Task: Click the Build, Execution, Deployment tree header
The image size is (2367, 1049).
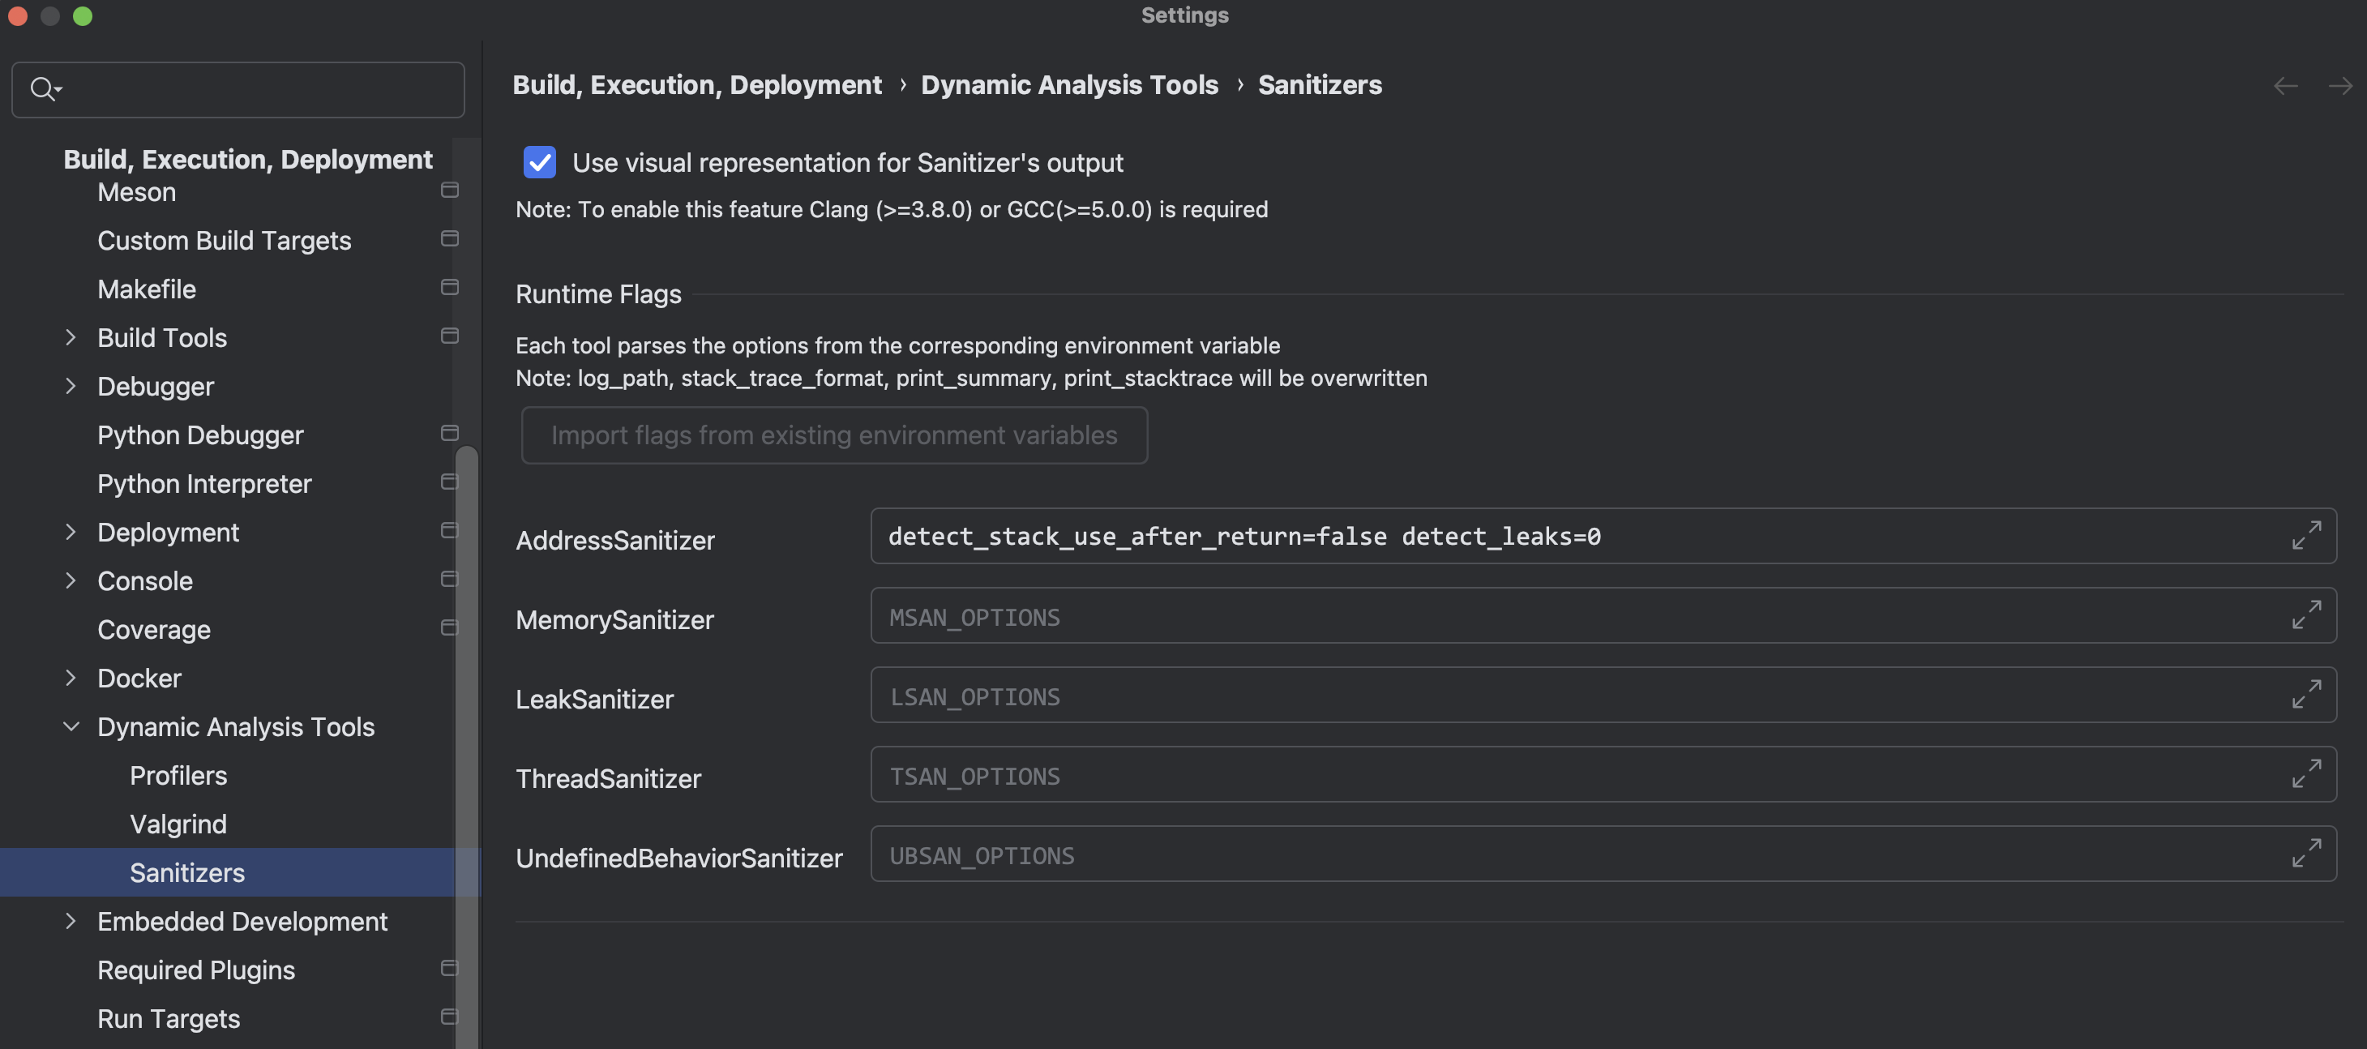Action: [x=247, y=159]
